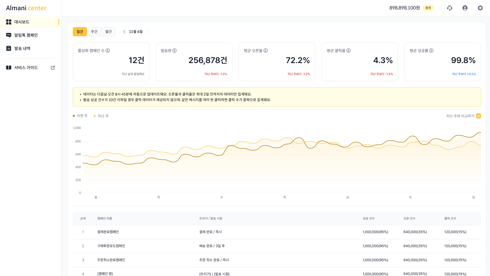
Task: Open the user account profile icon
Action: pyautogui.click(x=465, y=8)
